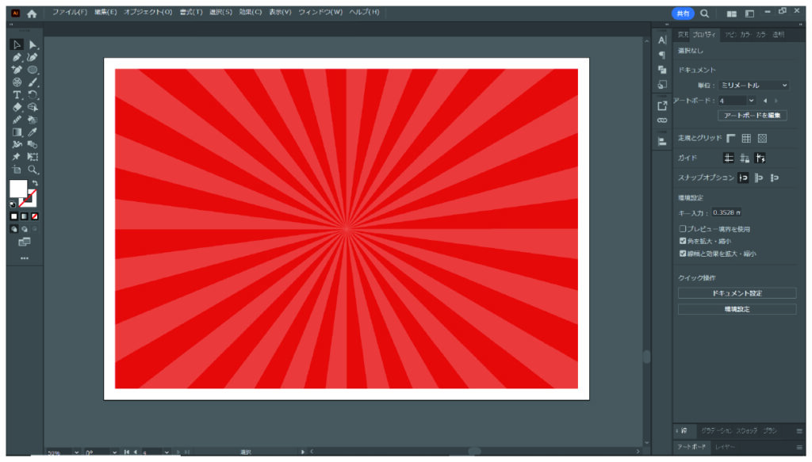Image resolution: width=812 pixels, height=462 pixels.
Task: Open the rotation angle dropdown in status bar
Action: pos(114,452)
